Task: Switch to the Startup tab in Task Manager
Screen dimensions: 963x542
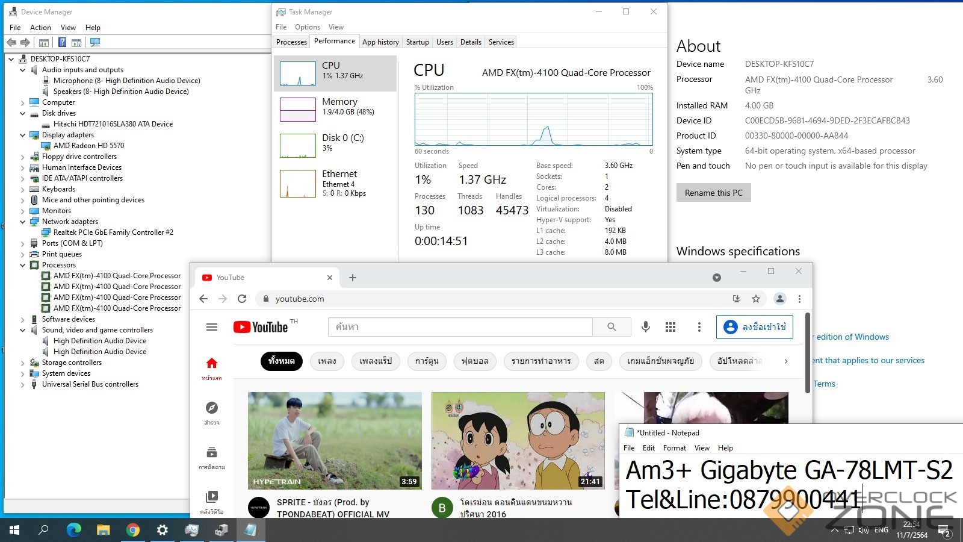Action: click(x=417, y=42)
